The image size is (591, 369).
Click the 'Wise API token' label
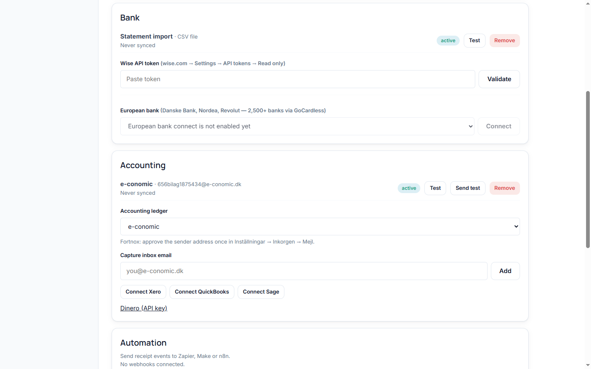point(140,64)
